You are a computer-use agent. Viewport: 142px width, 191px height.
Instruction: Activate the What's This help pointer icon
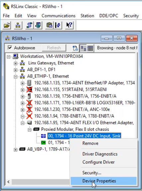coord(69,25)
